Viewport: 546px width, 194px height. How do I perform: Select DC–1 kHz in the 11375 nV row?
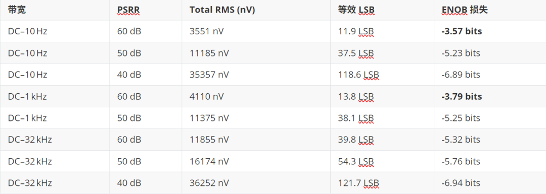point(27,118)
